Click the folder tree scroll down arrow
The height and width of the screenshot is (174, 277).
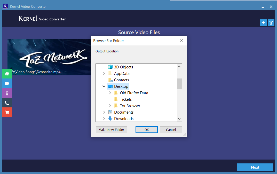coord(179,119)
